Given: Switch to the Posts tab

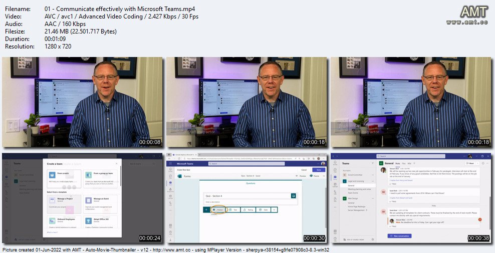Looking at the screenshot, I should 398,163.
